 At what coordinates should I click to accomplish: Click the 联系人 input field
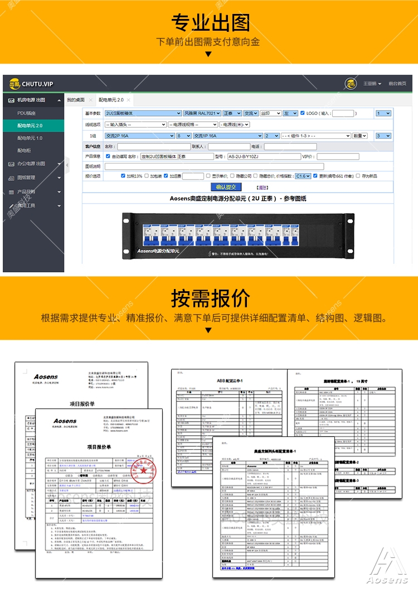229,147
